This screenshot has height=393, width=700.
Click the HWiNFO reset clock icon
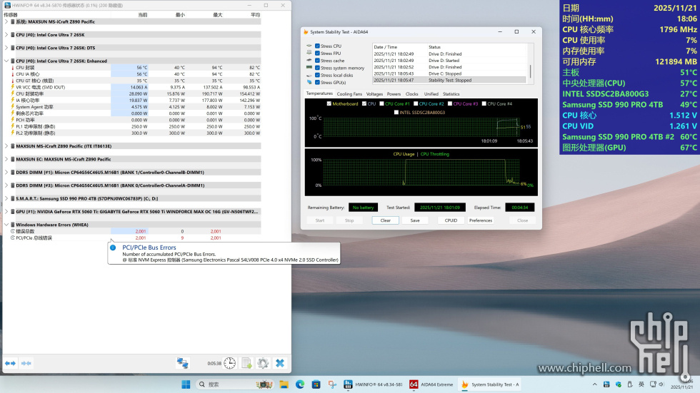[229, 363]
